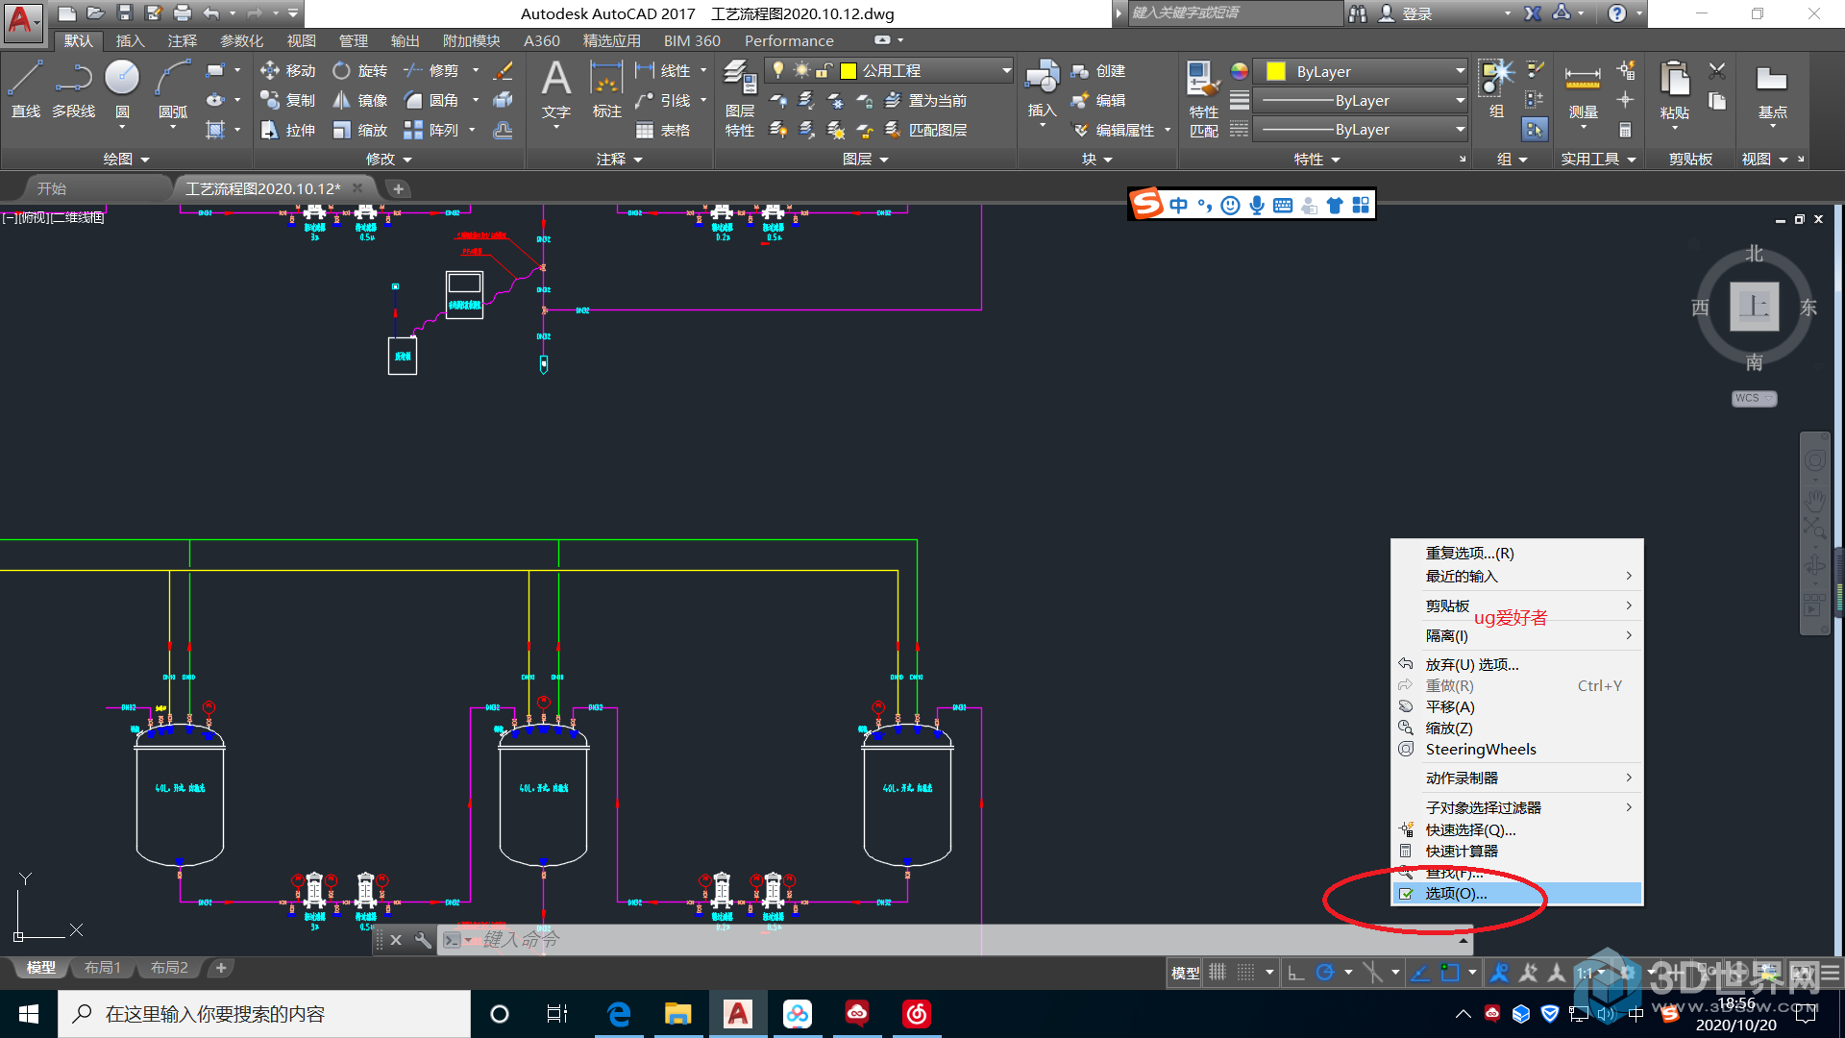Click the Move (移动) tool
The height and width of the screenshot is (1038, 1845).
point(288,71)
